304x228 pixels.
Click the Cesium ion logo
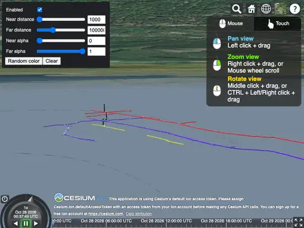[x=80, y=198]
